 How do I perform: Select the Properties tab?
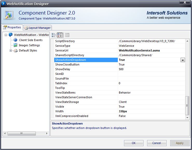click(x=12, y=28)
